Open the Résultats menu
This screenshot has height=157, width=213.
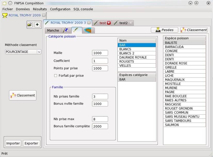[40, 9]
